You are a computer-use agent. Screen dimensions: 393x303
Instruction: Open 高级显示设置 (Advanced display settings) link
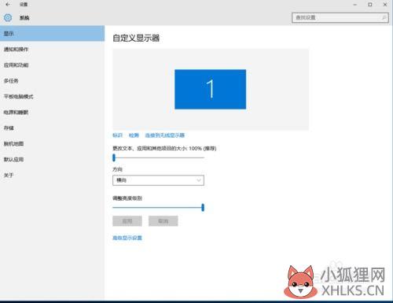[127, 238]
